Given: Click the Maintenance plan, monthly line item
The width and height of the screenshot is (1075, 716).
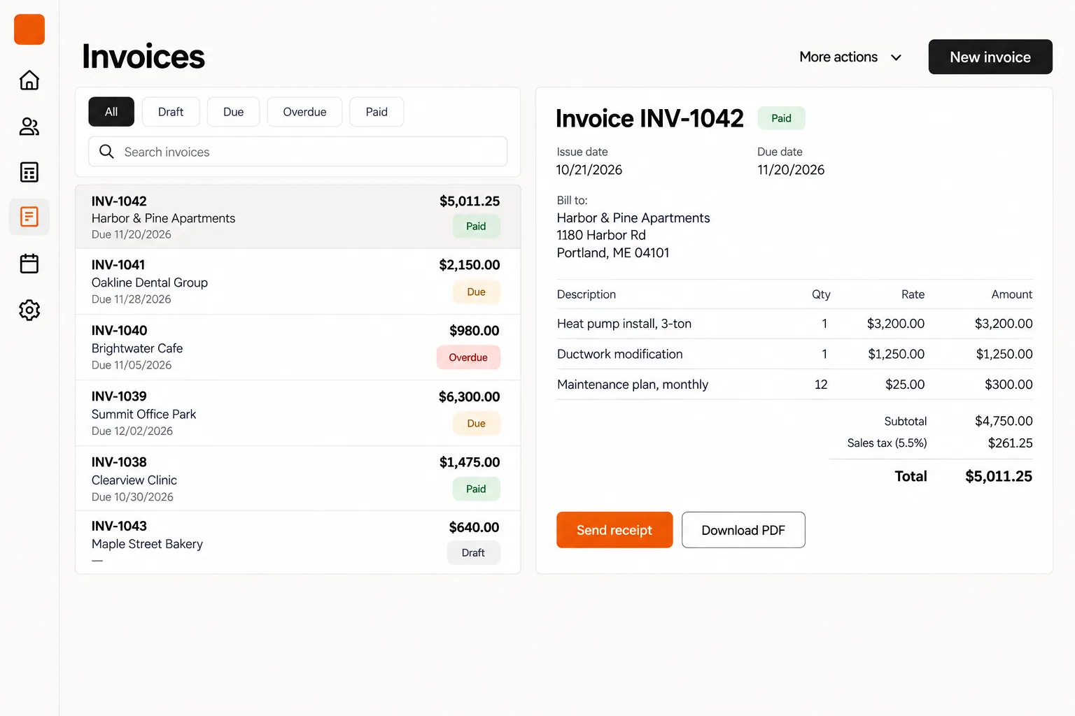Looking at the screenshot, I should click(x=794, y=385).
